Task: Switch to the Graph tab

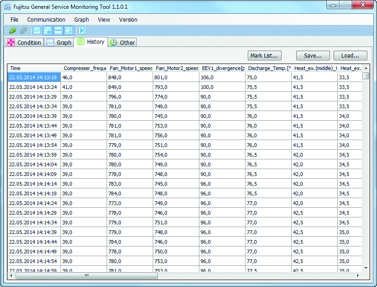Action: pos(59,42)
